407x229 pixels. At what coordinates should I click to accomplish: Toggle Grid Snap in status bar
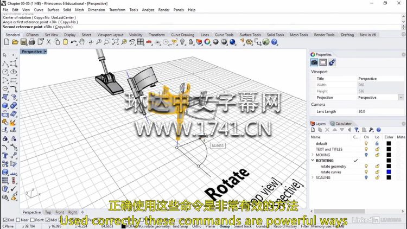[180, 226]
